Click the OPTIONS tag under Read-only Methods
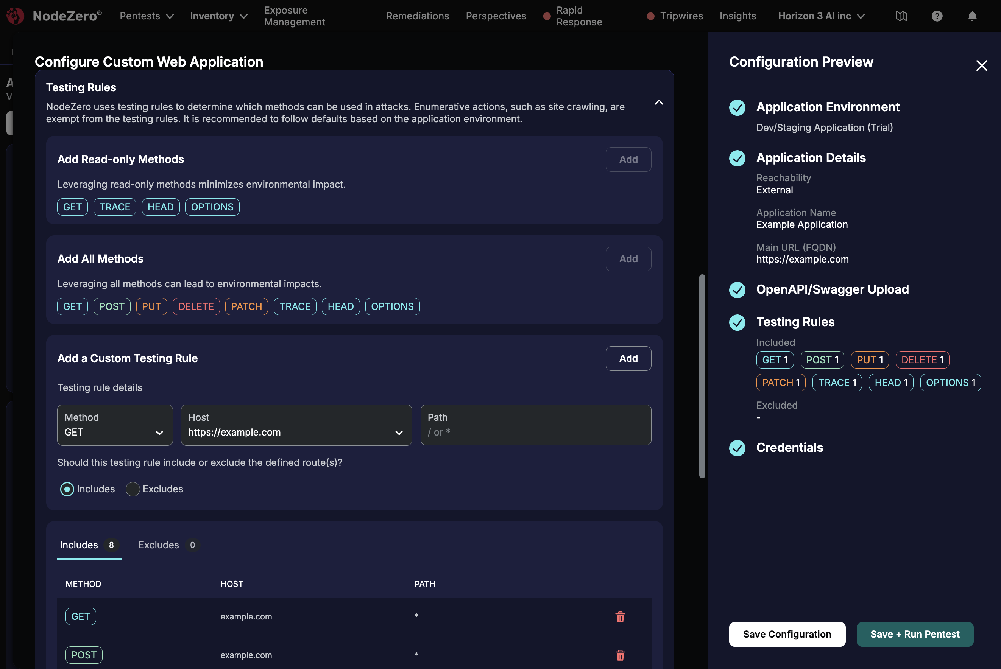 click(212, 207)
